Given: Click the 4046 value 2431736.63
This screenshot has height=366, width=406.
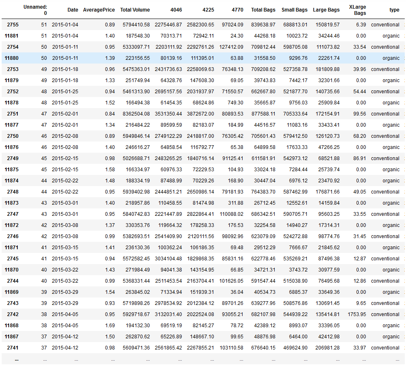Looking at the screenshot, I should (168, 69).
